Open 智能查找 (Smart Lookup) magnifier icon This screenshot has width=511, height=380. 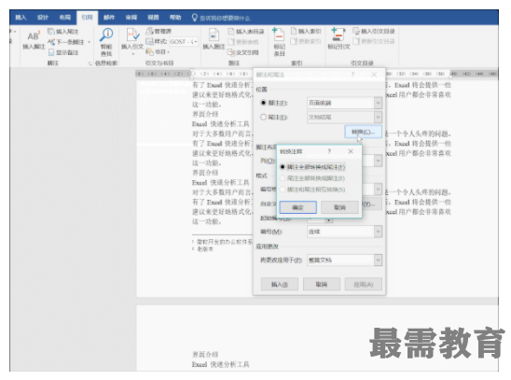[x=106, y=35]
